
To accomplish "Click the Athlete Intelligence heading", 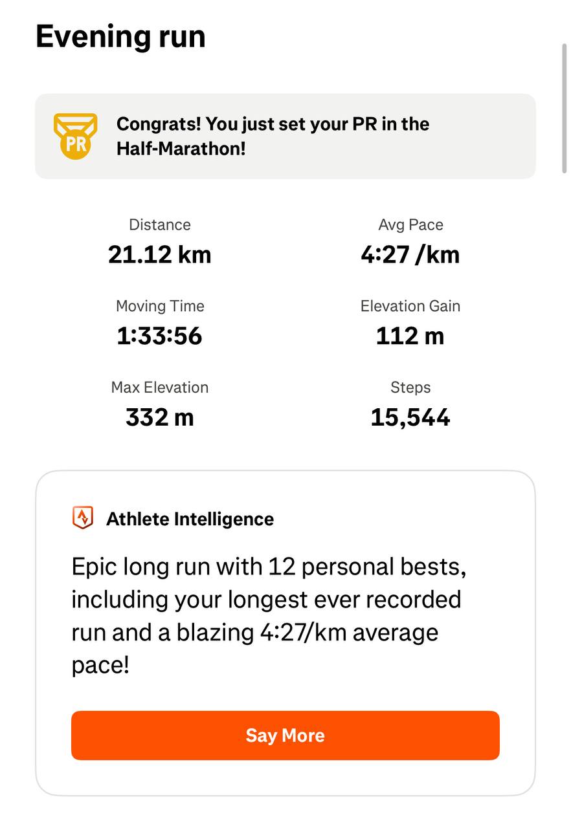I will point(190,519).
